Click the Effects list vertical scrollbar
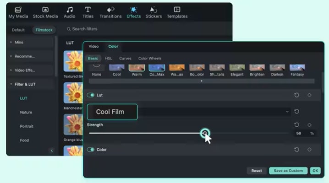329x183 pixels. [56, 57]
